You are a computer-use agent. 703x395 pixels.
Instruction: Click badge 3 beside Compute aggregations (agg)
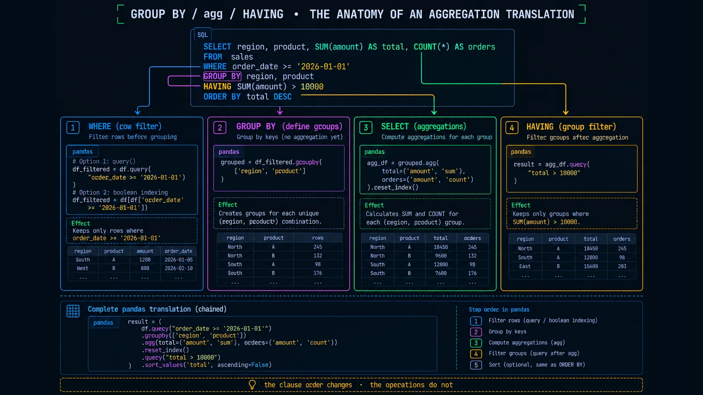[476, 343]
